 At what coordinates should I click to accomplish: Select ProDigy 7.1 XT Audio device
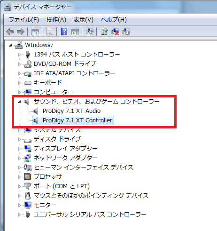click(71, 111)
